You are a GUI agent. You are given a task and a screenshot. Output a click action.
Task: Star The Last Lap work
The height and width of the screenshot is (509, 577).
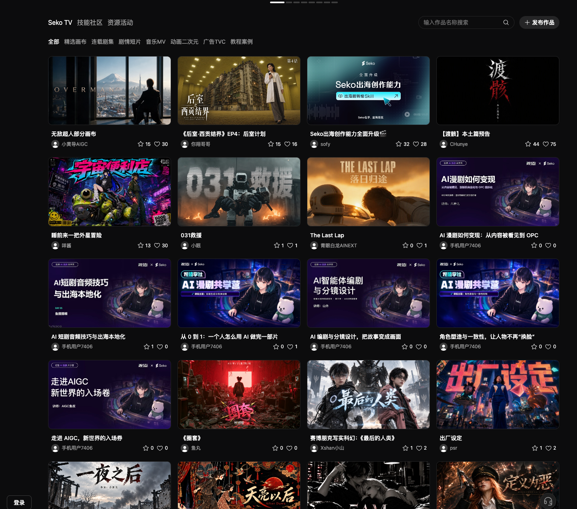click(x=406, y=245)
